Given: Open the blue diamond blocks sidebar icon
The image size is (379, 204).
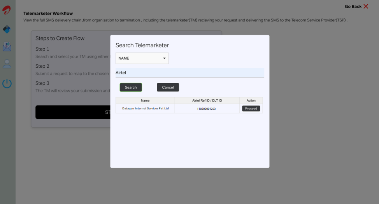Looking at the screenshot, I should [x=7, y=29].
